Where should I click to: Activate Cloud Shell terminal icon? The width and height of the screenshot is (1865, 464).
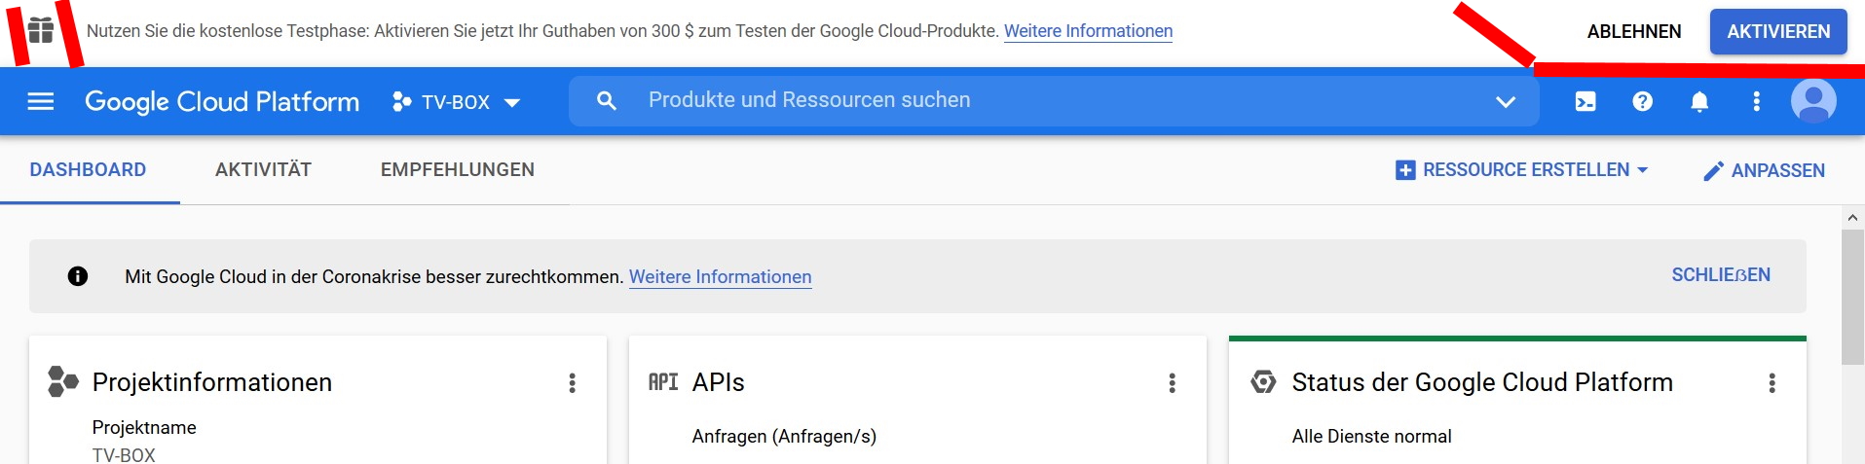[x=1585, y=101]
